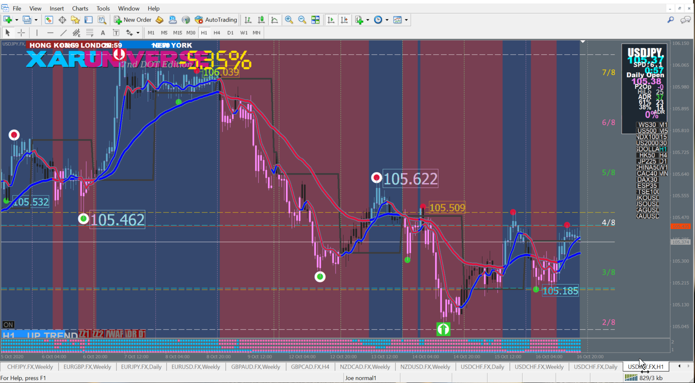Switch to M15 timeframe in toolbar
Image resolution: width=695 pixels, height=383 pixels.
click(177, 33)
